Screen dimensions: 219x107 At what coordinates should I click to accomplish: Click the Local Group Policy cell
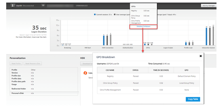coord(187,83)
